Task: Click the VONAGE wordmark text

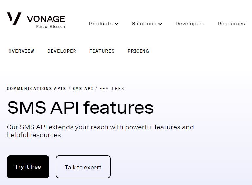Action: [46, 19]
